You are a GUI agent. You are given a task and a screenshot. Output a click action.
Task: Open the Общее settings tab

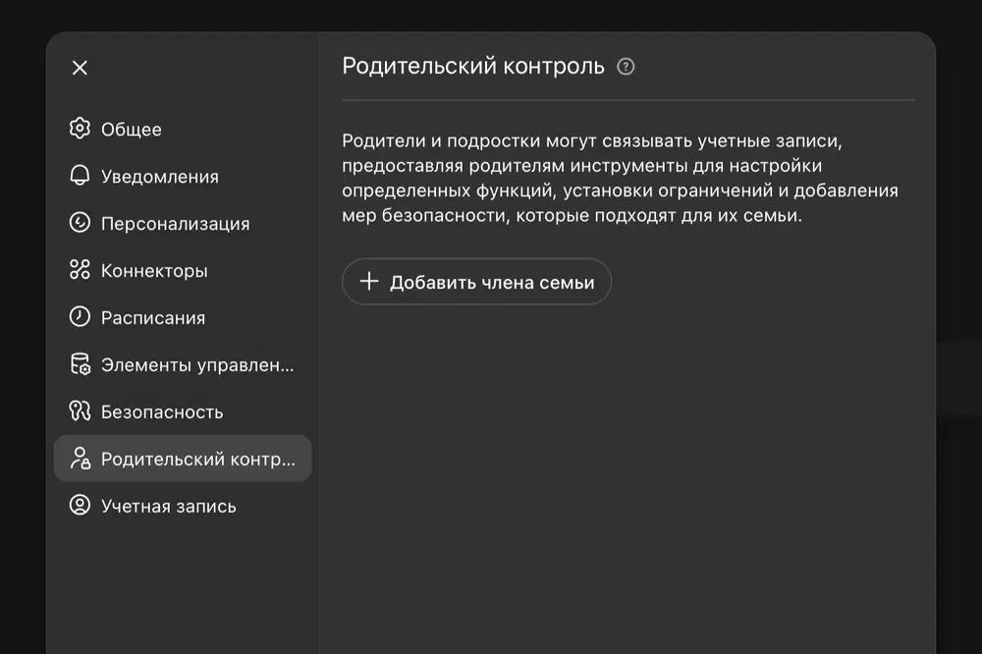132,130
